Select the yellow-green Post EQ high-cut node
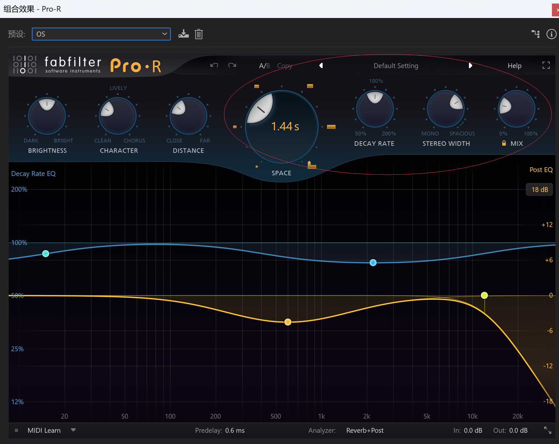The height and width of the screenshot is (444, 559). click(484, 295)
